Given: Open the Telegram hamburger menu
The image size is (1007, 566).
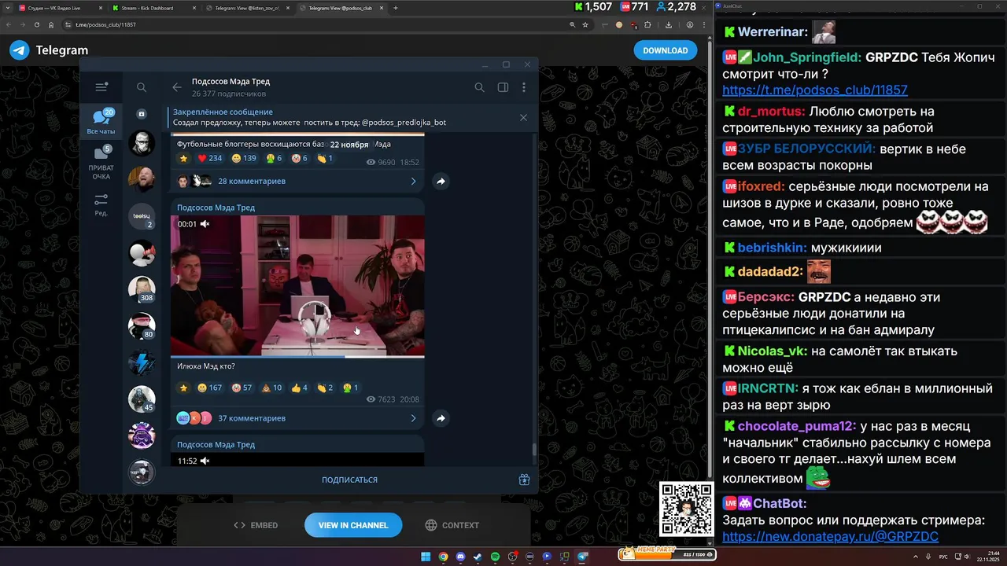Looking at the screenshot, I should (x=101, y=87).
